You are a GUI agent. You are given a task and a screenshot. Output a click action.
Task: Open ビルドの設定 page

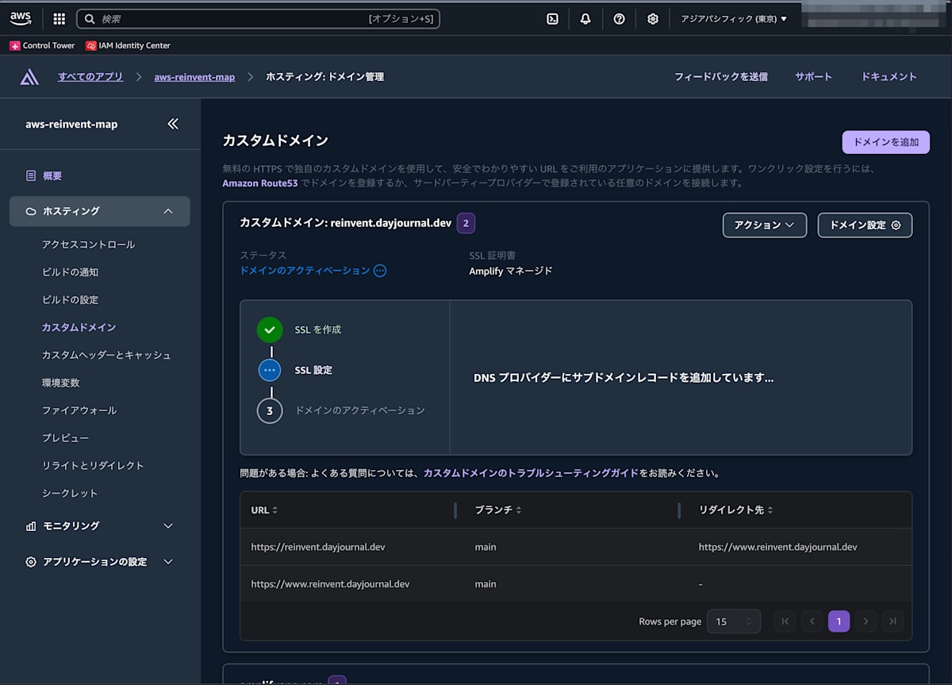(x=70, y=300)
